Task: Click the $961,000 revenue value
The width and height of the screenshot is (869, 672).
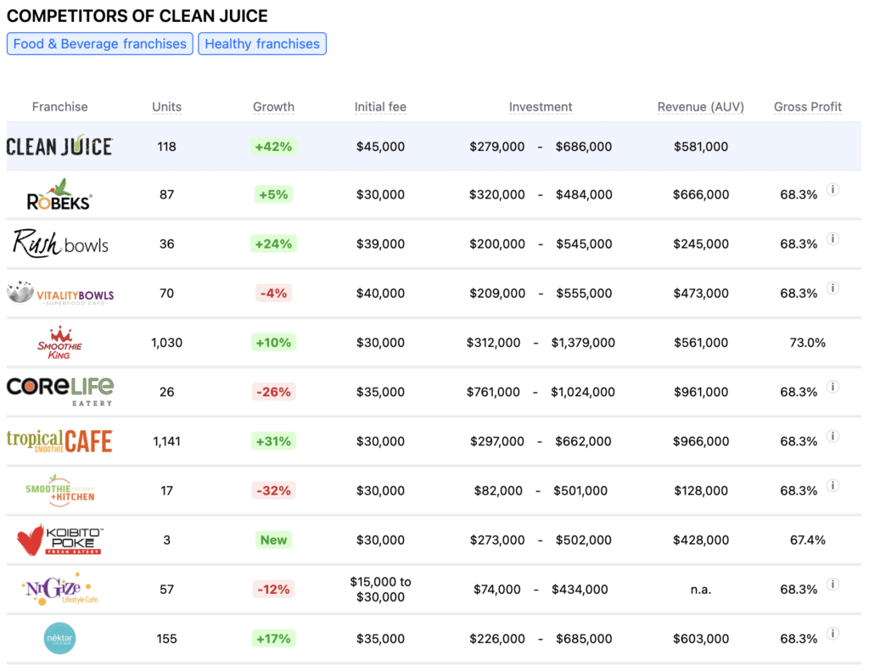Action: click(700, 392)
